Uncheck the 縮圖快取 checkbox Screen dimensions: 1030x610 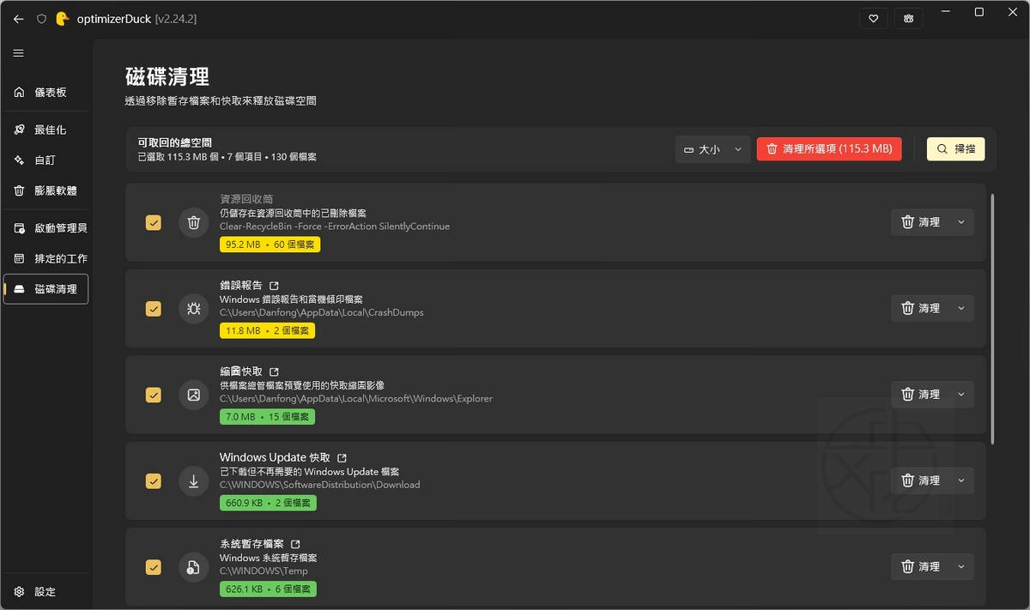pos(153,395)
